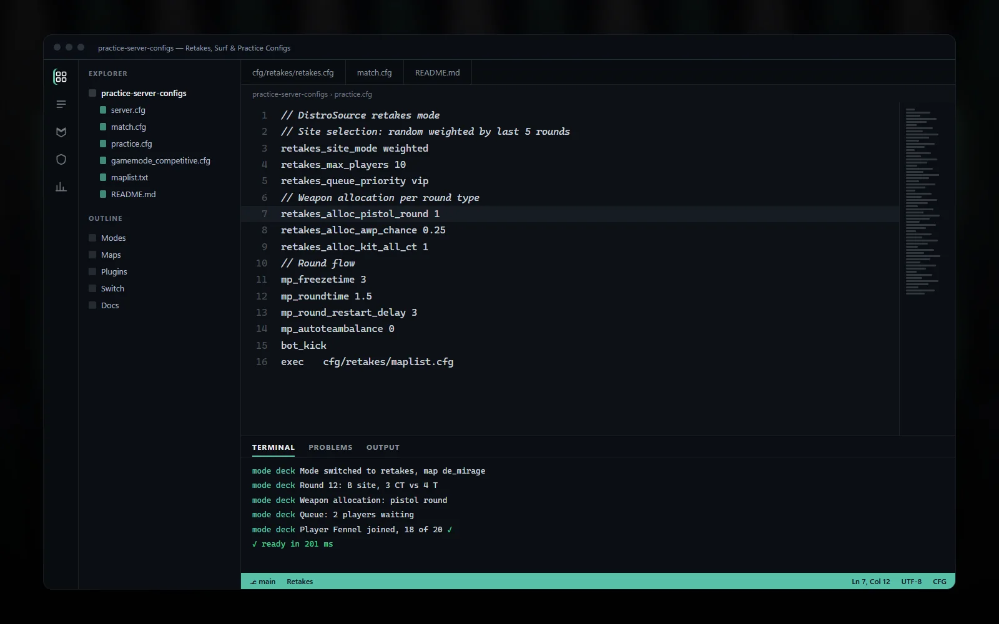Click the horizontal lines outline icon in activity bar
The width and height of the screenshot is (999, 624).
coord(61,104)
